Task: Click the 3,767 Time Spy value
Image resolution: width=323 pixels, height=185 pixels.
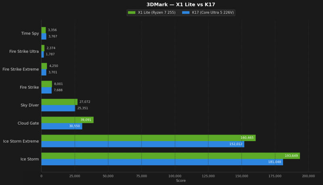Action: tap(53, 36)
